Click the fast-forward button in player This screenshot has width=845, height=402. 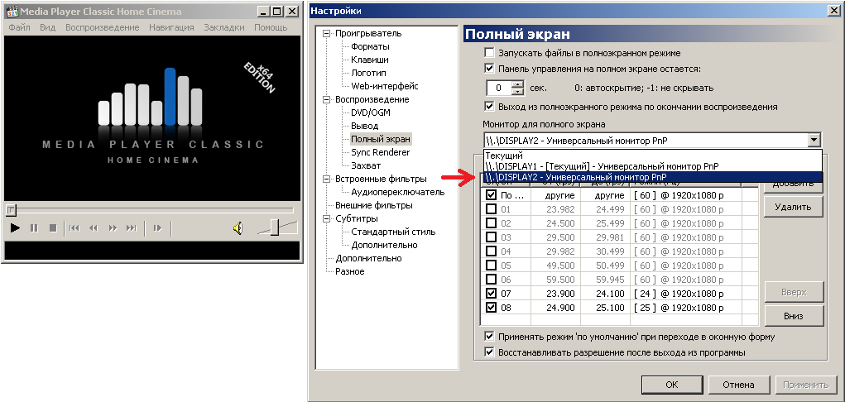click(x=113, y=228)
